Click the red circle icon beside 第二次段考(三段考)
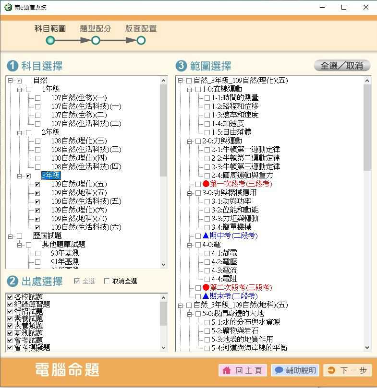The height and width of the screenshot is (388, 377). [x=206, y=287]
